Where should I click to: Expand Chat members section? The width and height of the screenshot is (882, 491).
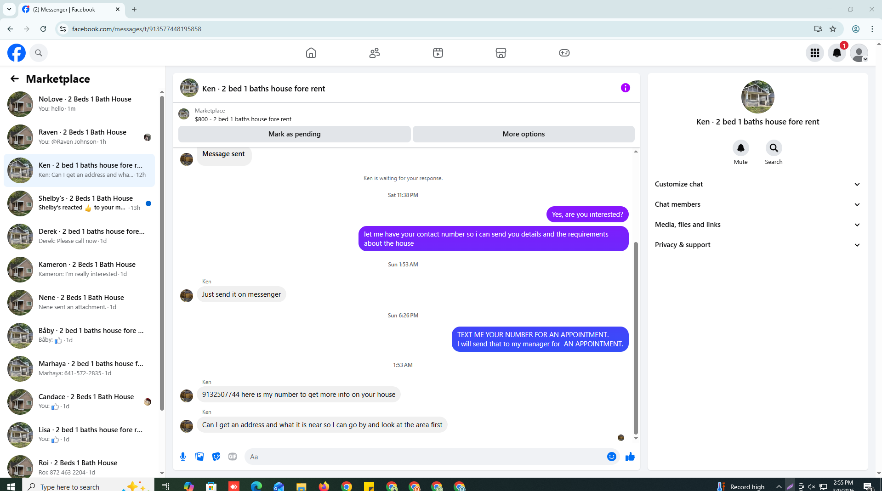pyautogui.click(x=757, y=204)
